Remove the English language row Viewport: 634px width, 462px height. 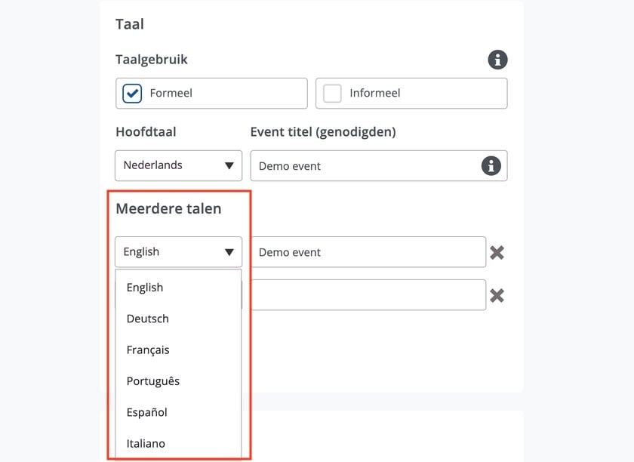click(x=497, y=253)
